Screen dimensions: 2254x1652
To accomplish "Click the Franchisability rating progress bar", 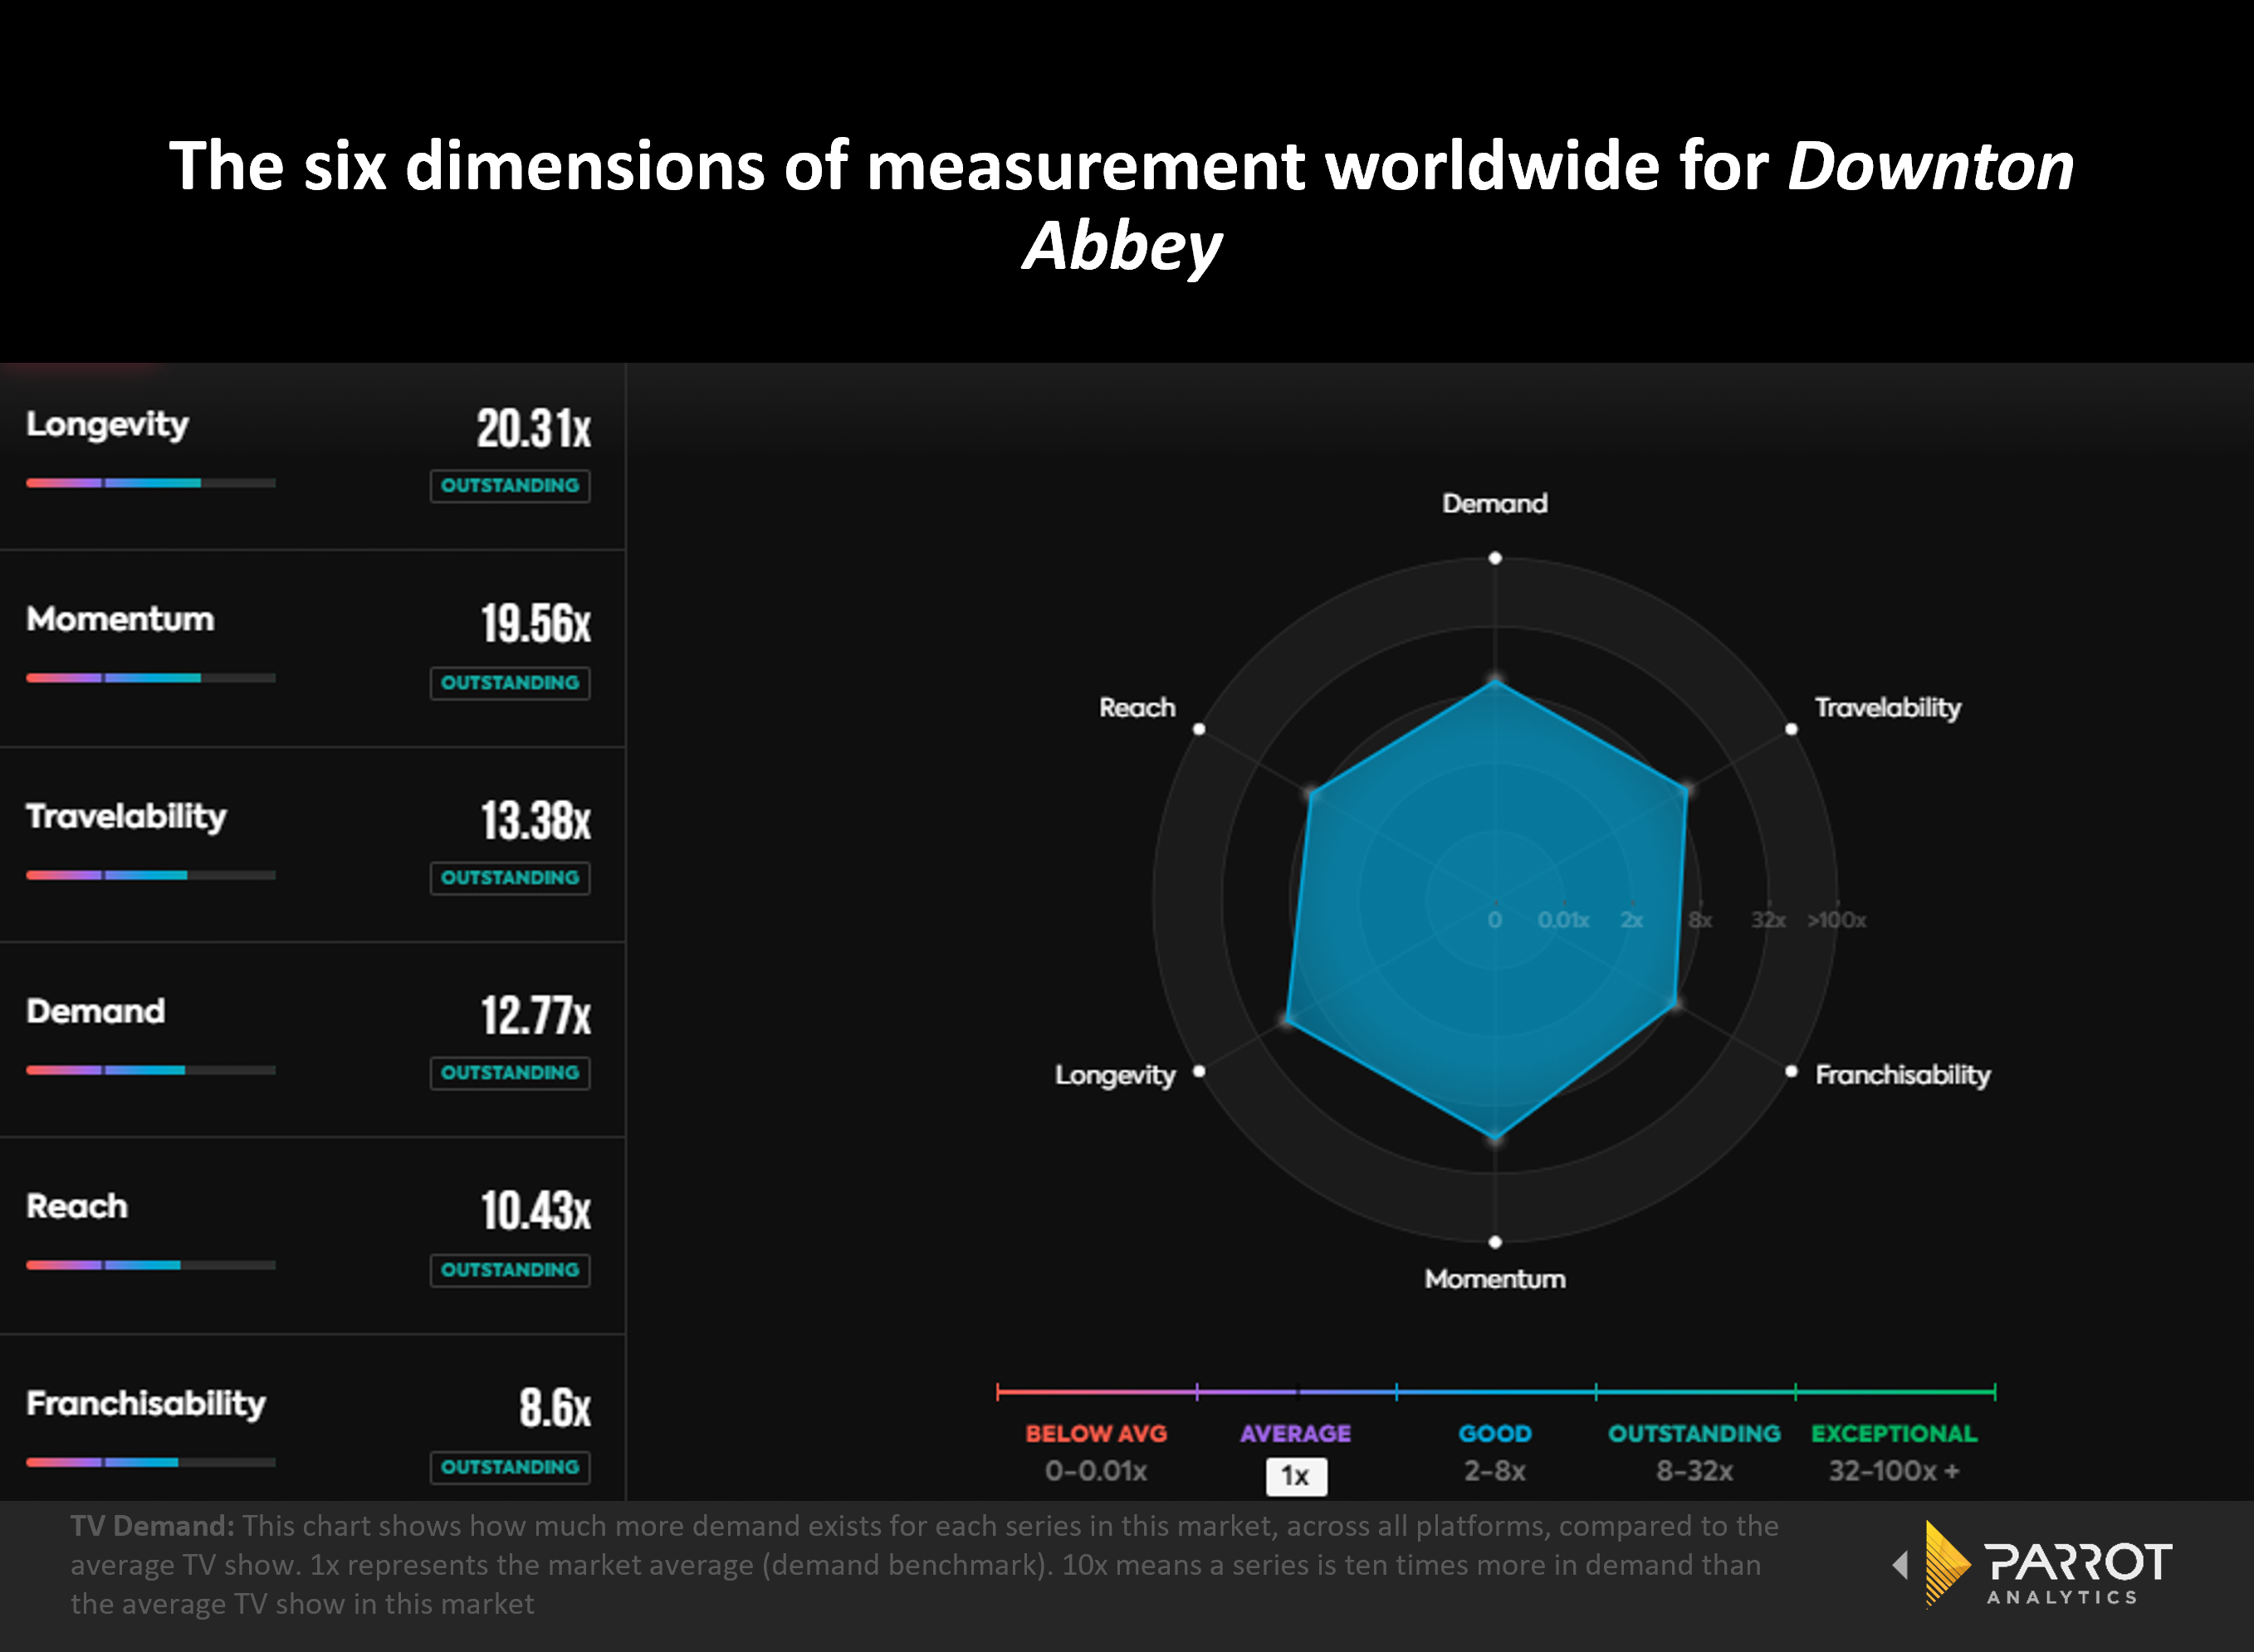I will coord(151,1462).
